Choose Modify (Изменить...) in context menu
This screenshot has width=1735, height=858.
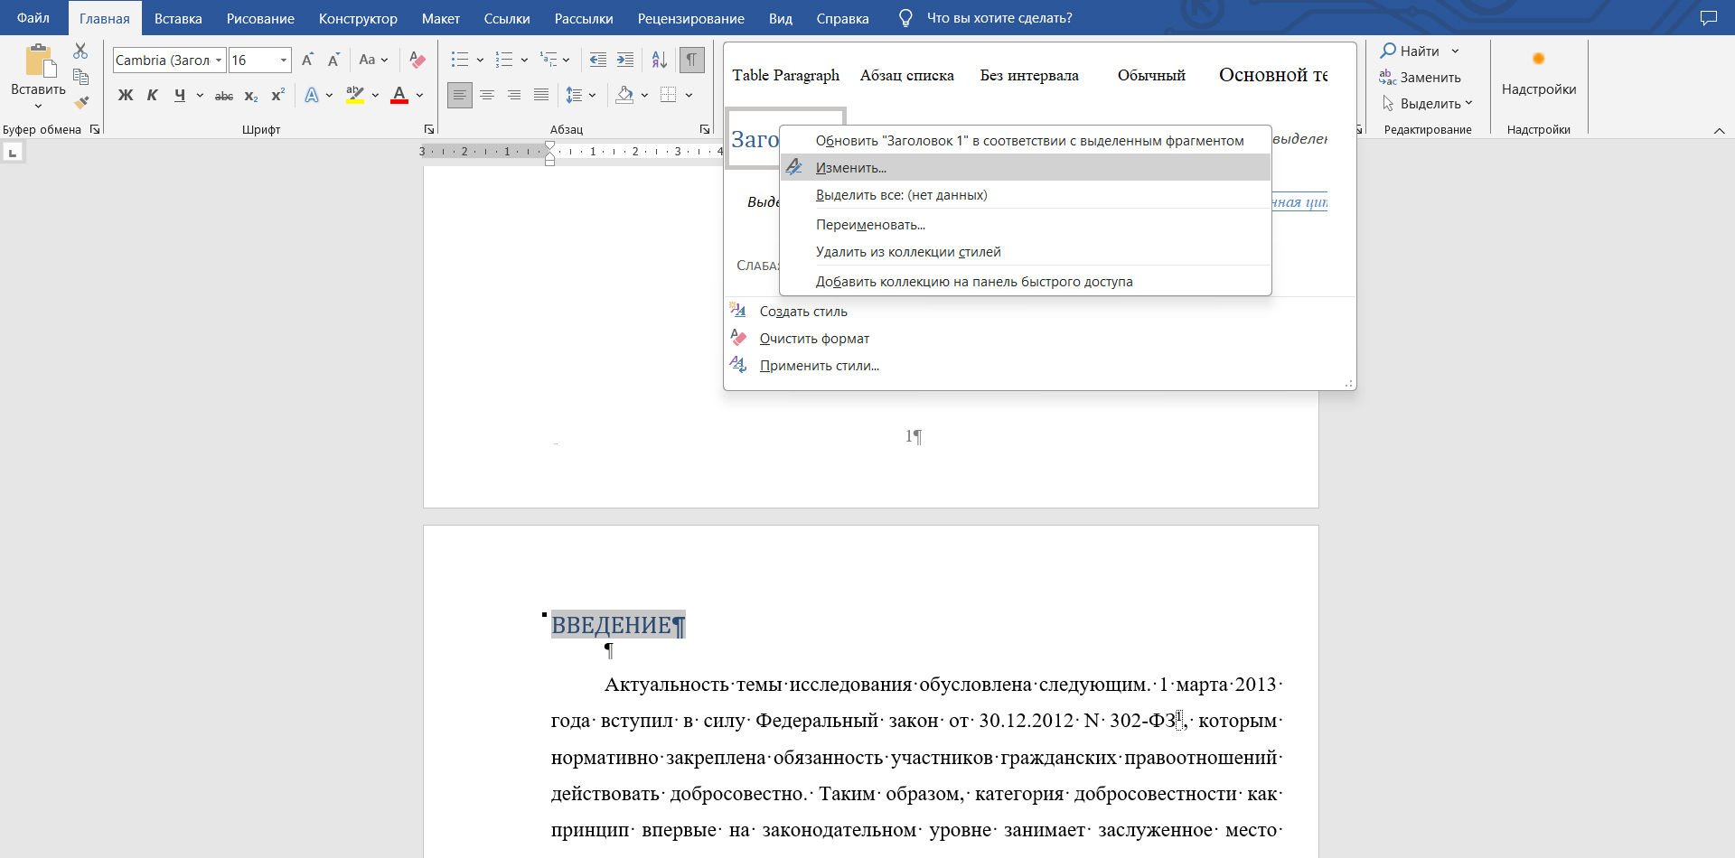point(1026,167)
